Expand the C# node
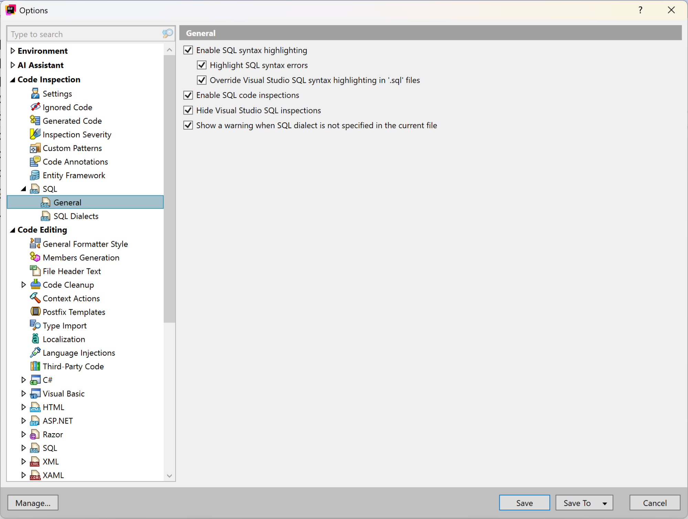Viewport: 688px width, 519px height. [x=23, y=380]
